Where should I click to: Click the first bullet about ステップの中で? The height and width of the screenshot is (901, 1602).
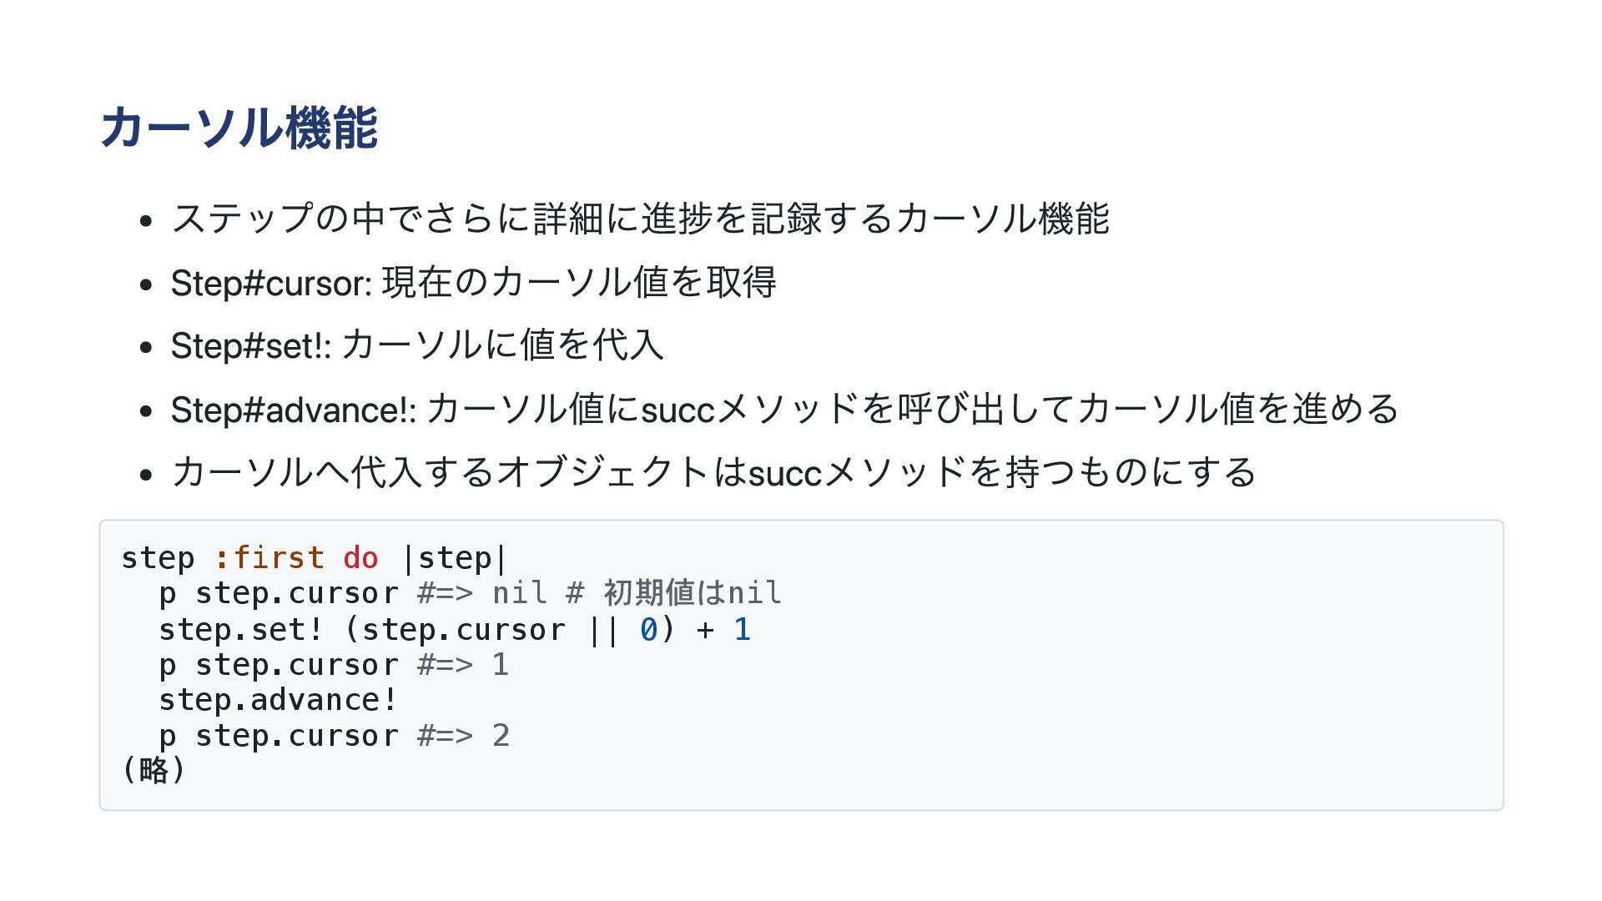[640, 219]
